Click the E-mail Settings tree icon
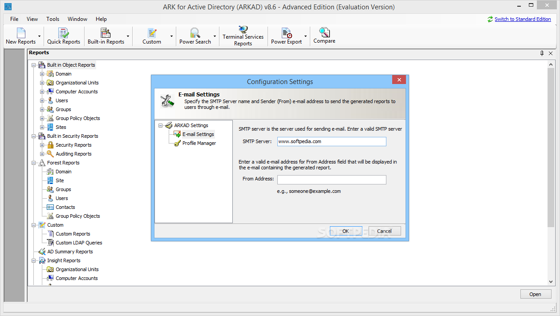 (x=177, y=134)
